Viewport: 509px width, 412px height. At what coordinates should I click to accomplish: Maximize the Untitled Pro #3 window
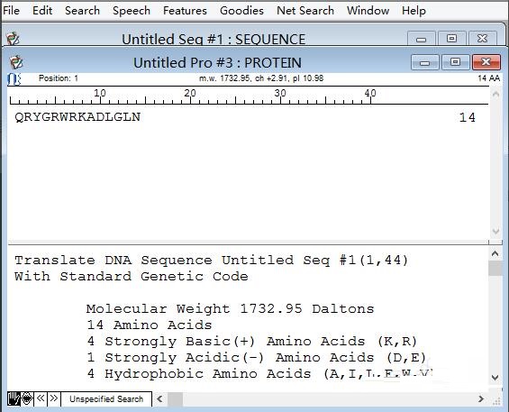point(455,61)
